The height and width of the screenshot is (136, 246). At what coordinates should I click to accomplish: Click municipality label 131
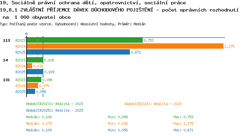(x=7, y=80)
